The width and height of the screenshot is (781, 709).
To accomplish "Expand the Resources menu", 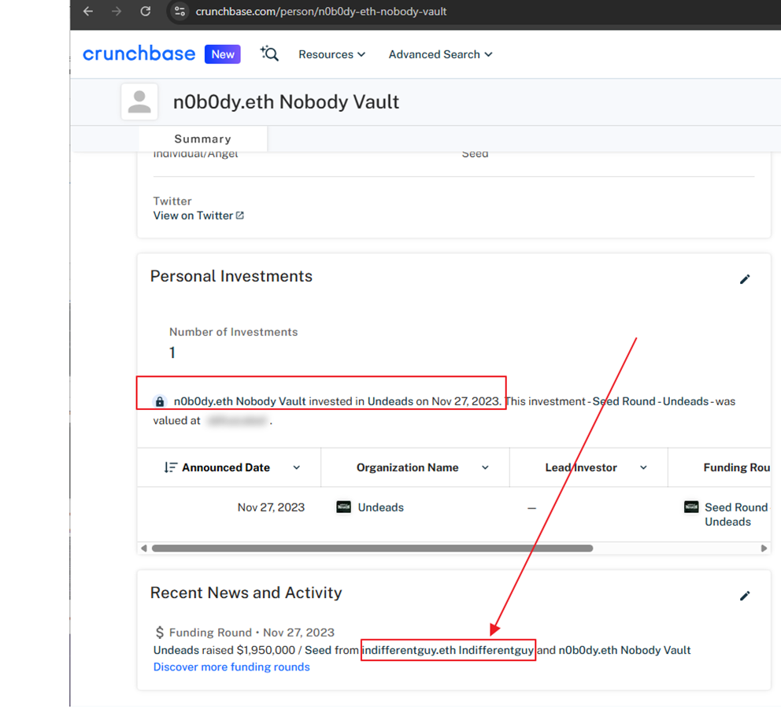I will coord(331,54).
